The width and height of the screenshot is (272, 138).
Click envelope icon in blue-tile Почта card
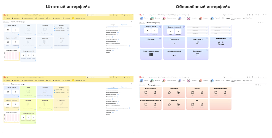point(28,29)
